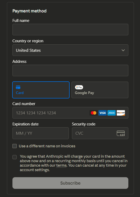Check Use a different name on invoices
The width and height of the screenshot is (140, 197).
click(15, 146)
